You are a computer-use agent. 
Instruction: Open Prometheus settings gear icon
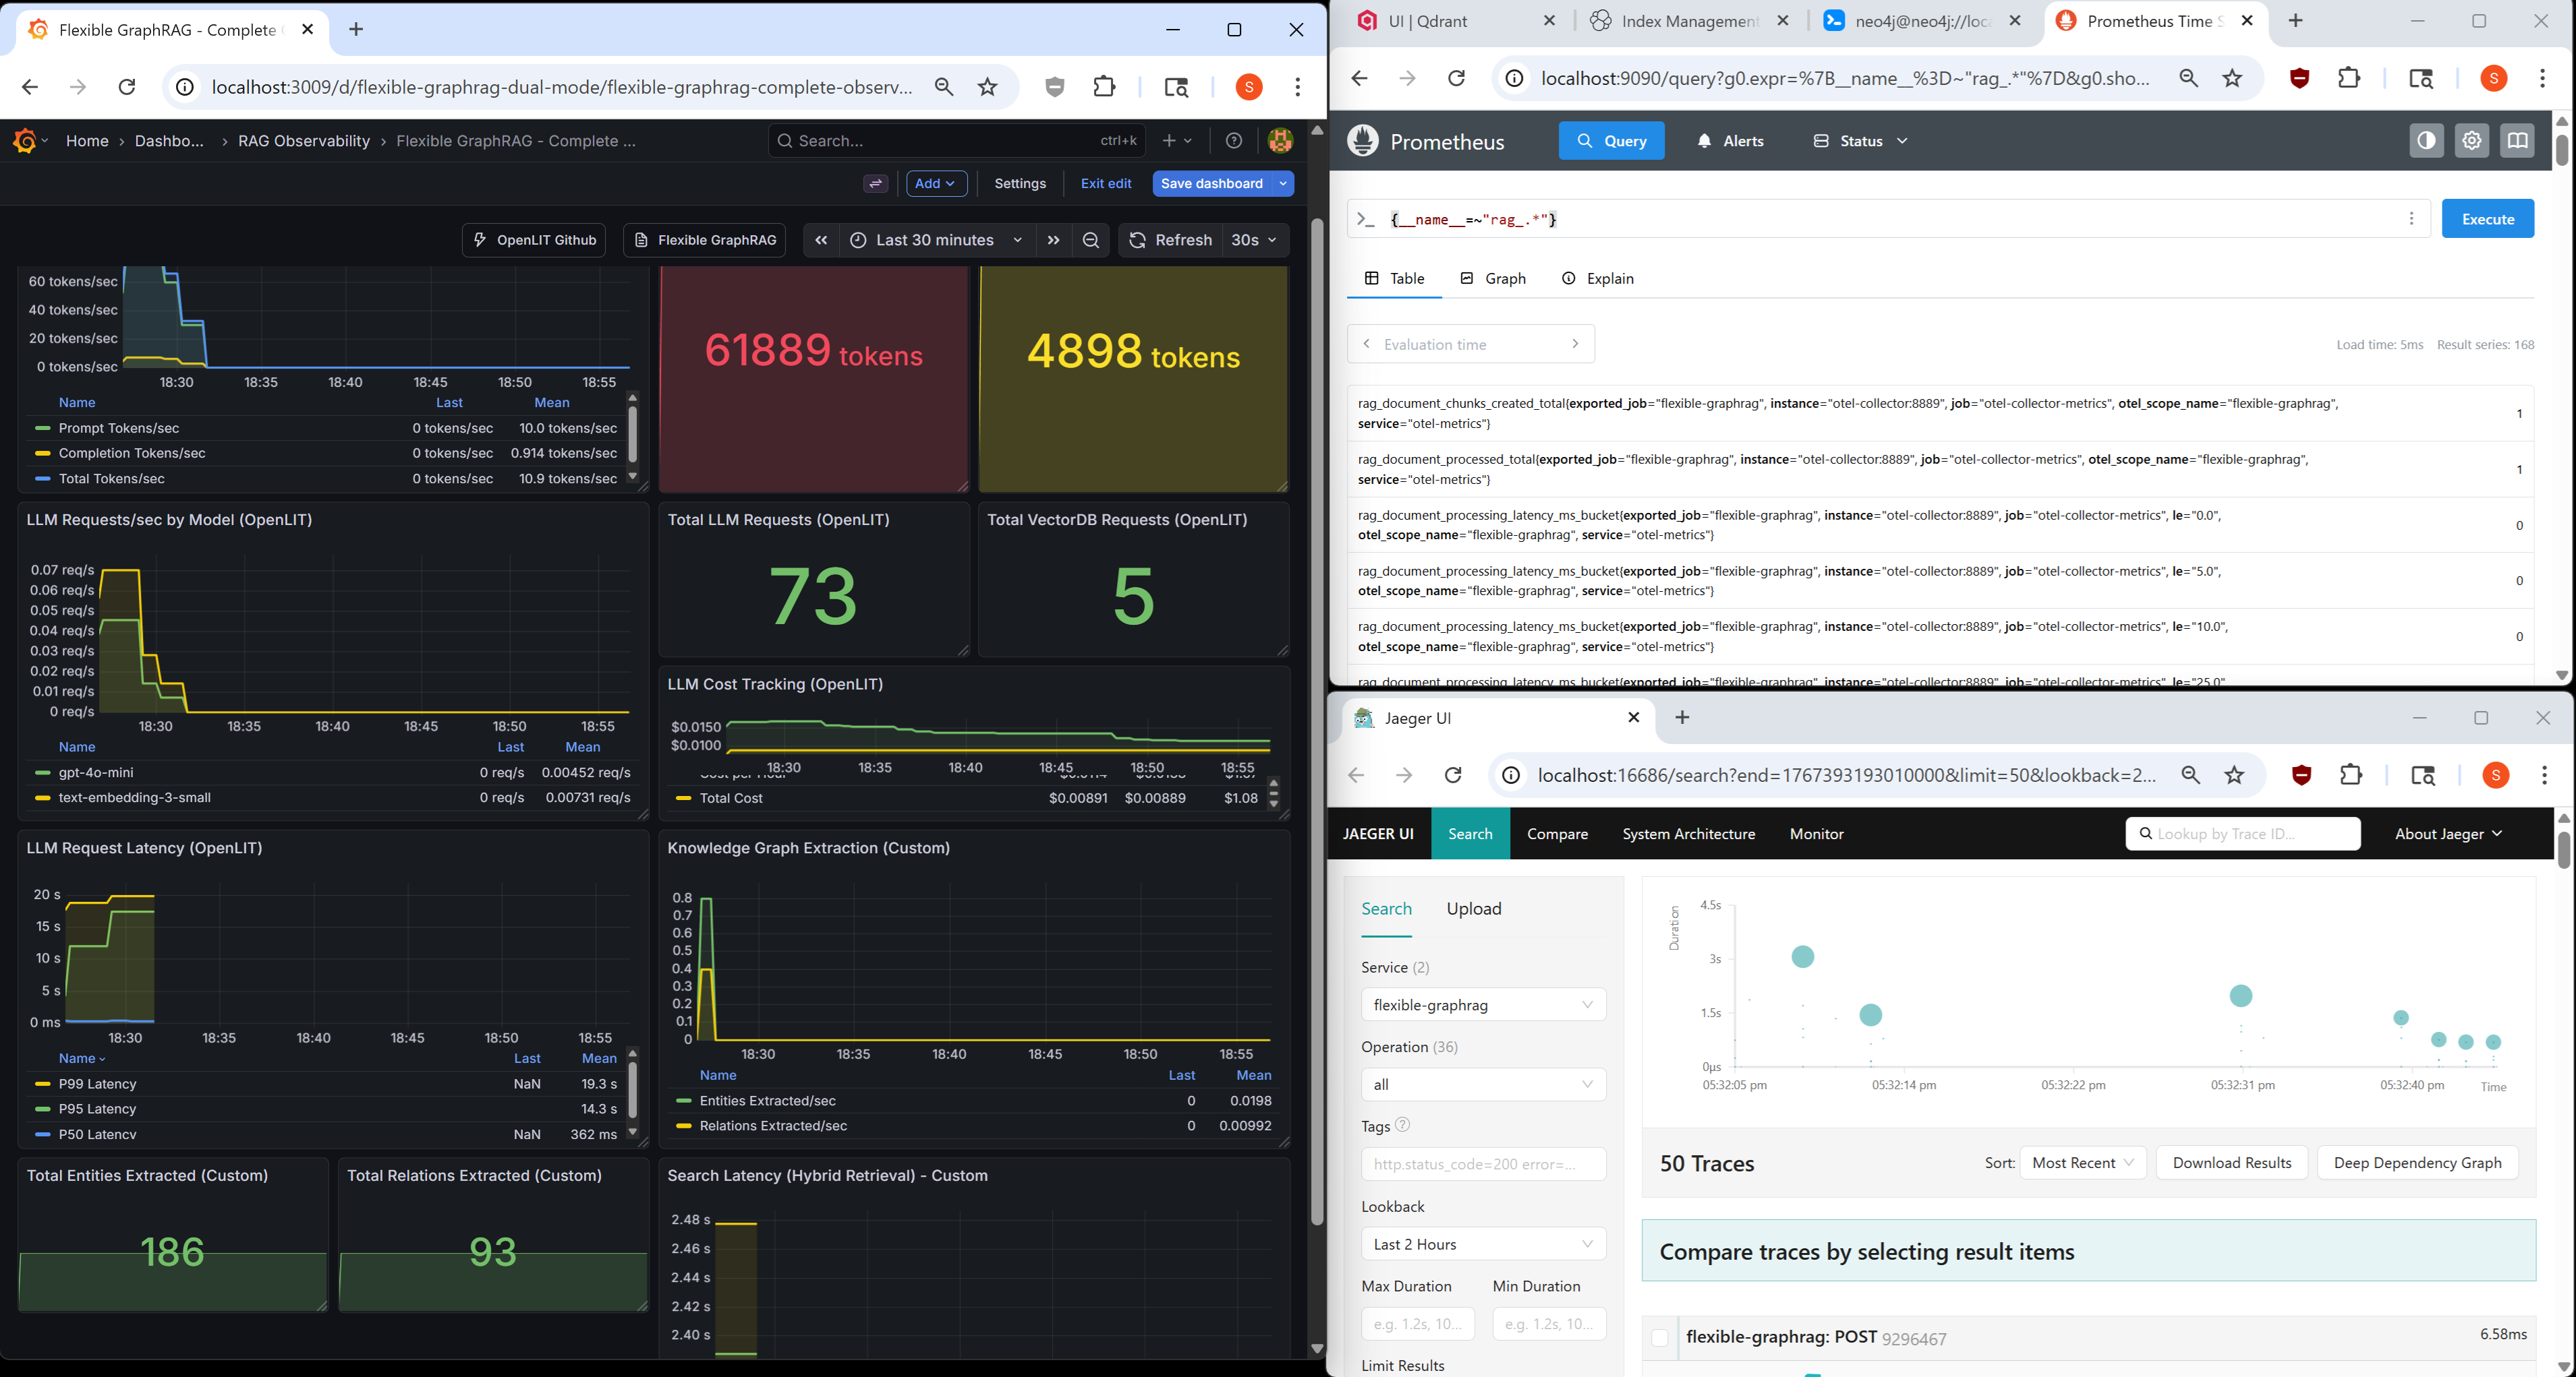click(x=2471, y=140)
